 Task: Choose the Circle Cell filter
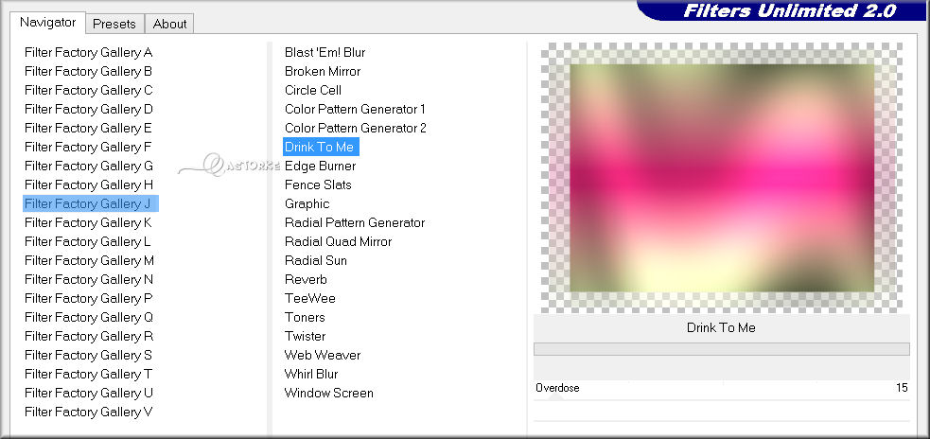[313, 90]
